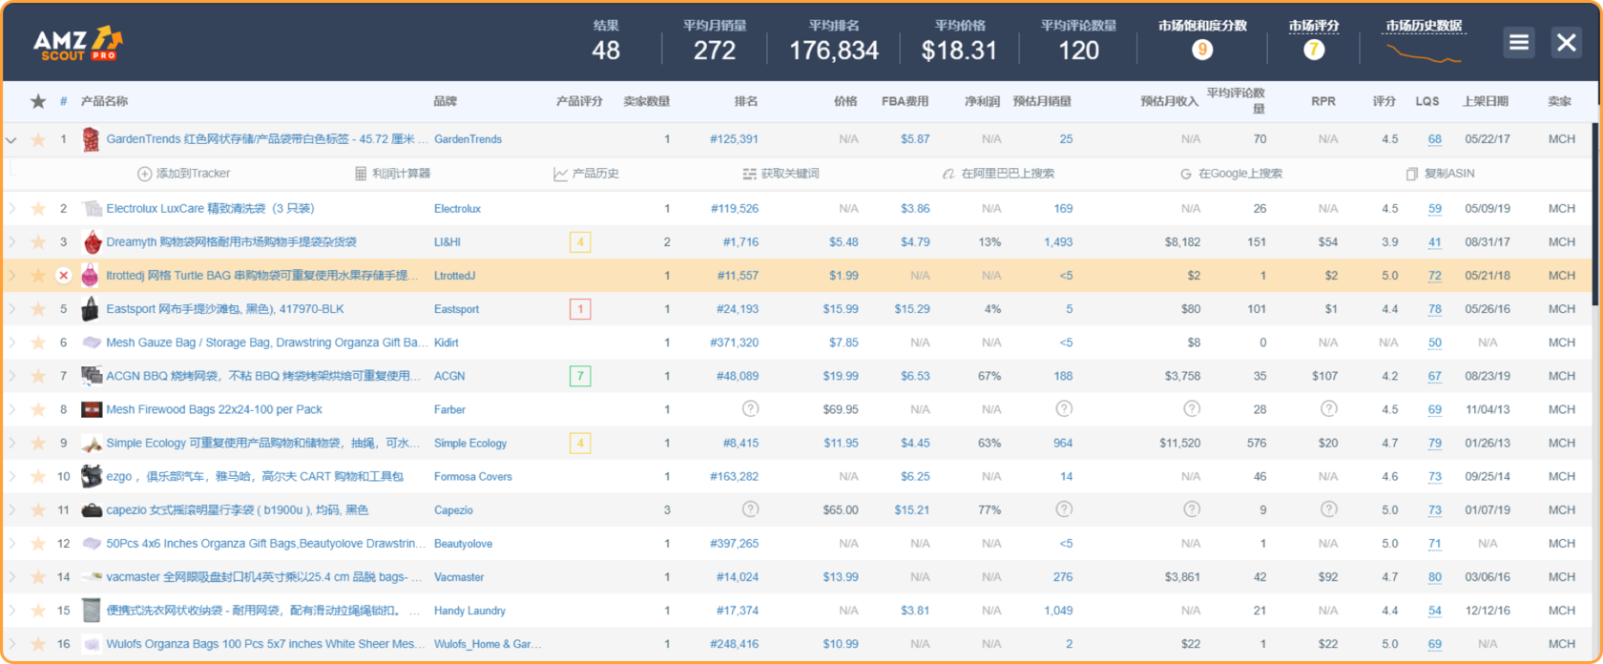The width and height of the screenshot is (1603, 664).
Task: Click the vertical scrollbar thumb
Action: [1595, 215]
